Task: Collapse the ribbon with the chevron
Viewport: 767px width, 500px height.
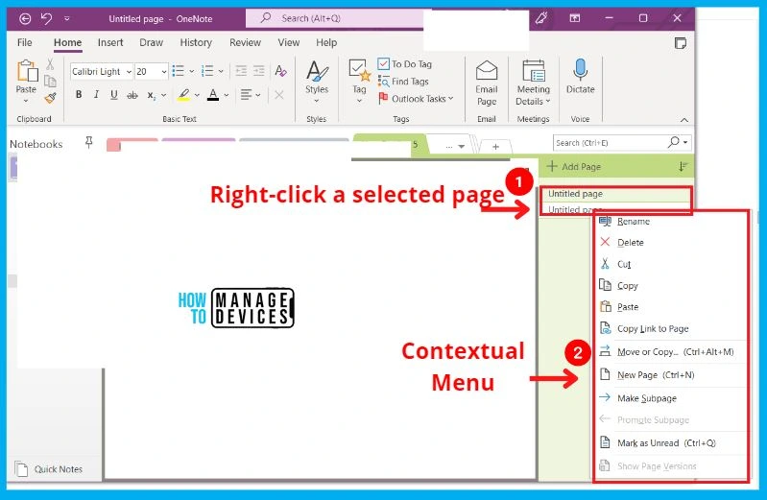Action: (684, 119)
